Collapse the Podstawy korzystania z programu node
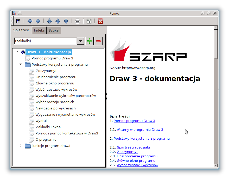 21,64
